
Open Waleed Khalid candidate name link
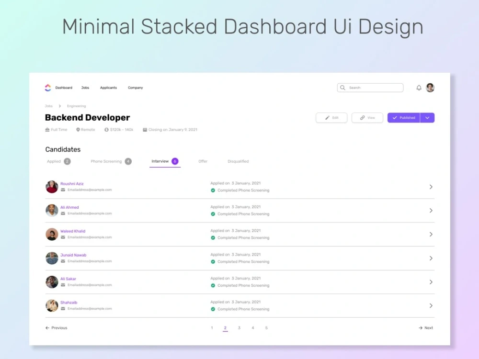(73, 231)
